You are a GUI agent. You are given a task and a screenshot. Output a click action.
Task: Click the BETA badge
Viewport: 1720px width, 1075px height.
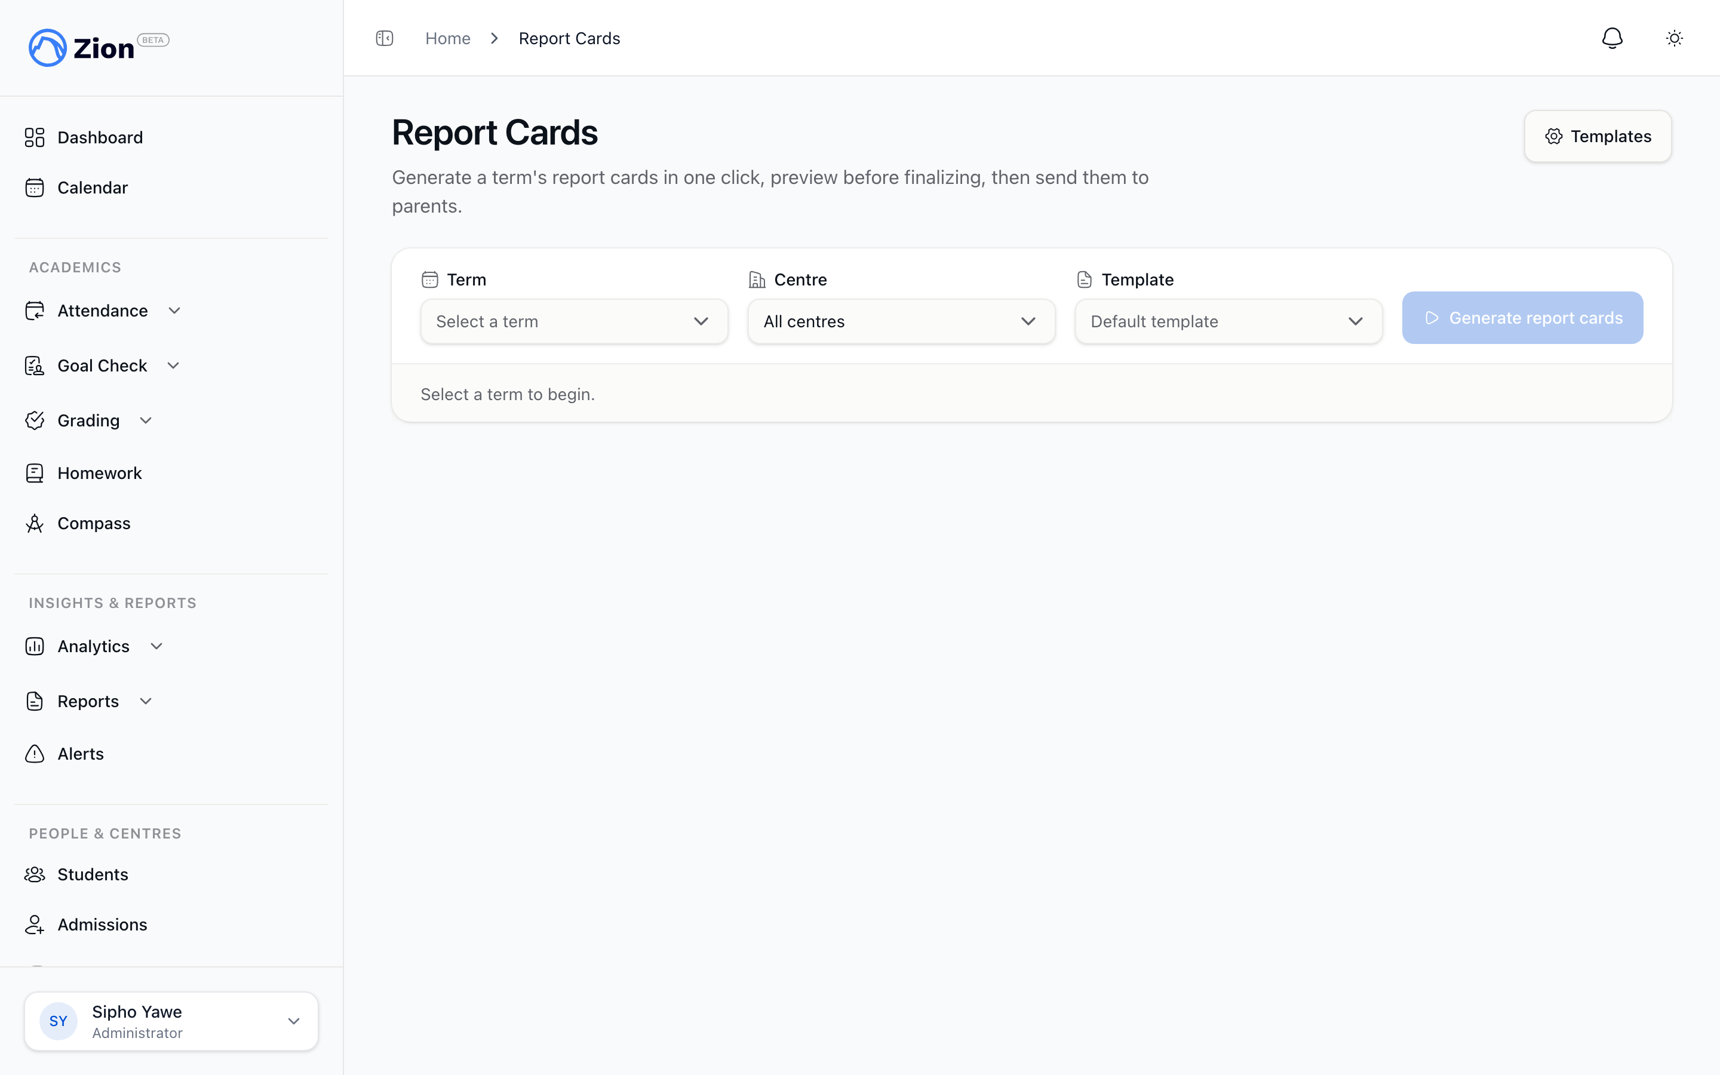(x=153, y=40)
